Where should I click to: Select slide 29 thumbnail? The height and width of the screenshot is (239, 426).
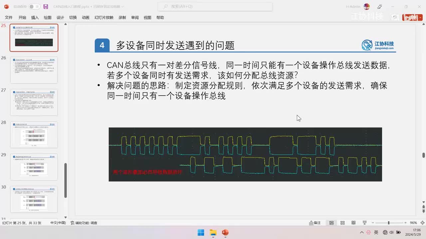pyautogui.click(x=34, y=167)
